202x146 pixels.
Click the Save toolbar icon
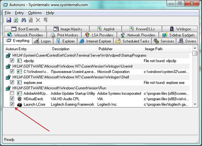(x=9, y=20)
